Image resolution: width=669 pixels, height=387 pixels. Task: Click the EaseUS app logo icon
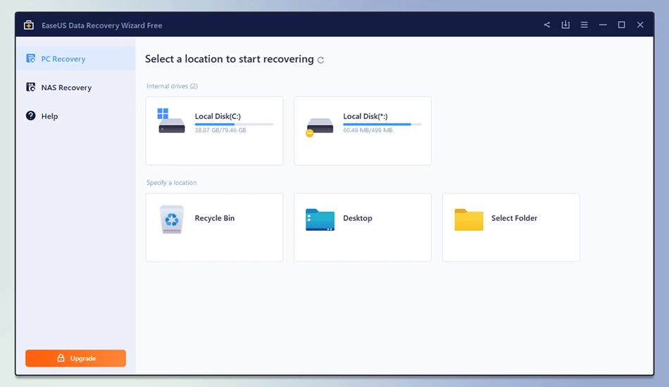(x=29, y=25)
